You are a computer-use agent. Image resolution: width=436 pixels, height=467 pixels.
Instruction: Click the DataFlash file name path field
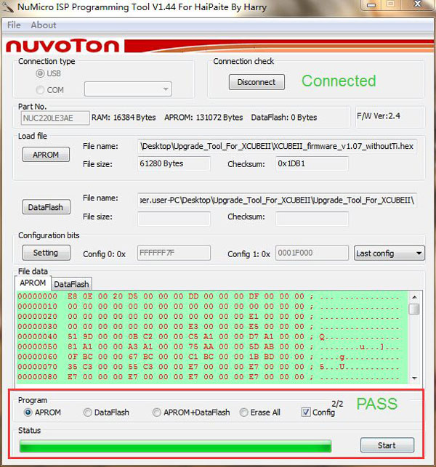point(277,200)
